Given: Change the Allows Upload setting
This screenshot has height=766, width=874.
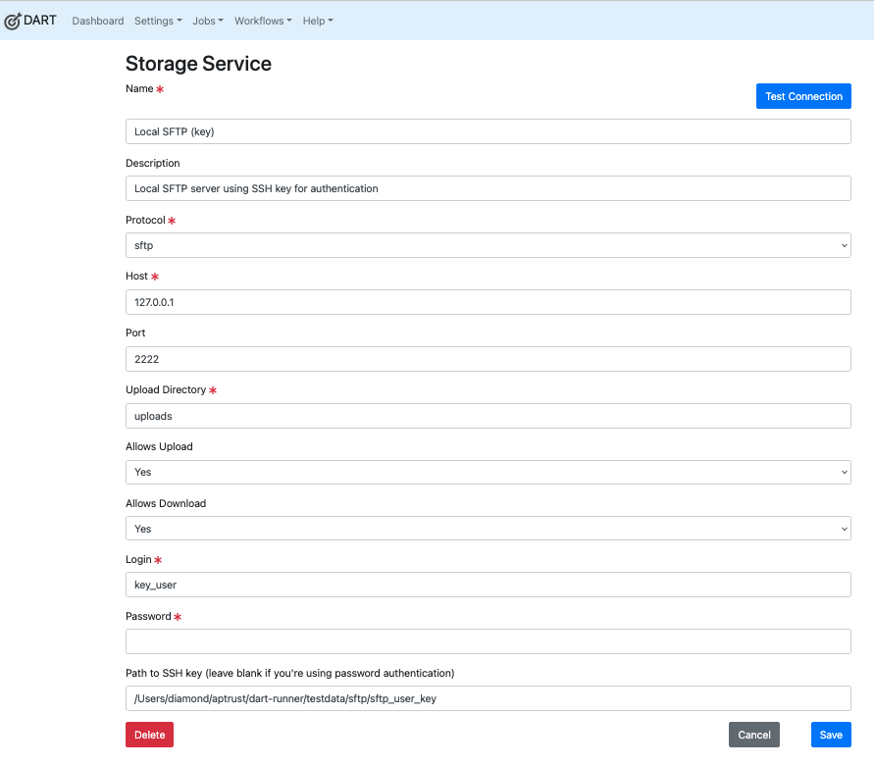Looking at the screenshot, I should click(x=488, y=472).
